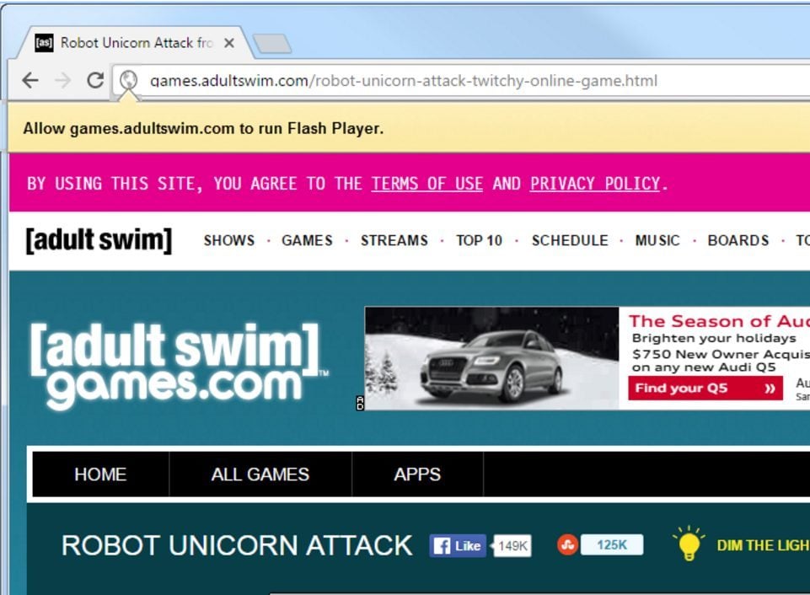Click the lightbulb Dim the Lights icon
810x595 pixels.
click(689, 544)
